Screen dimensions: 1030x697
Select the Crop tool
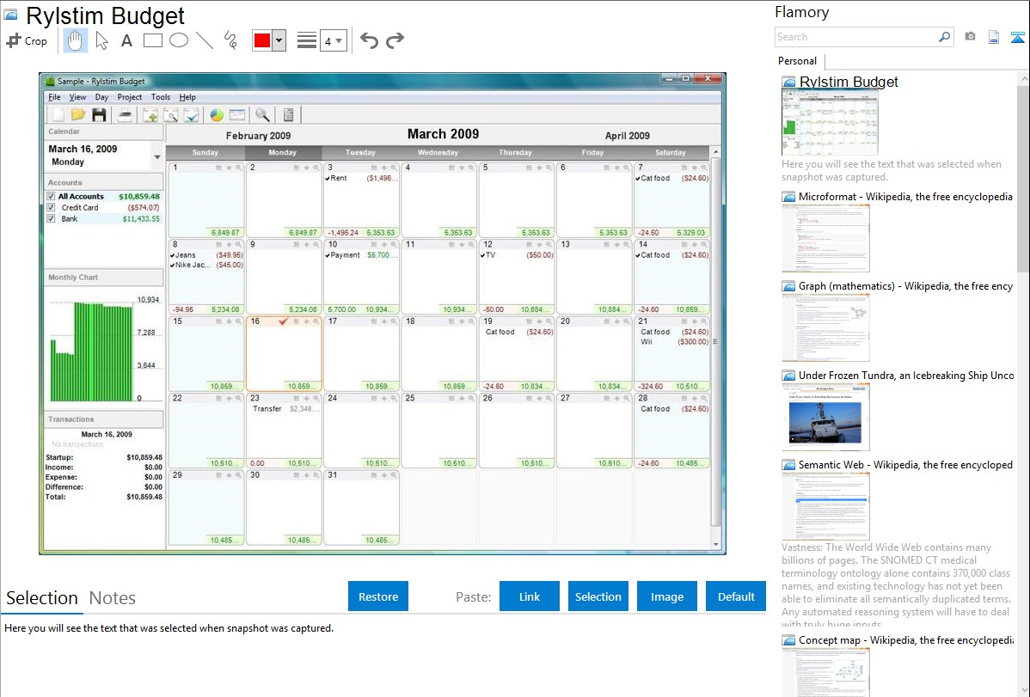click(27, 40)
